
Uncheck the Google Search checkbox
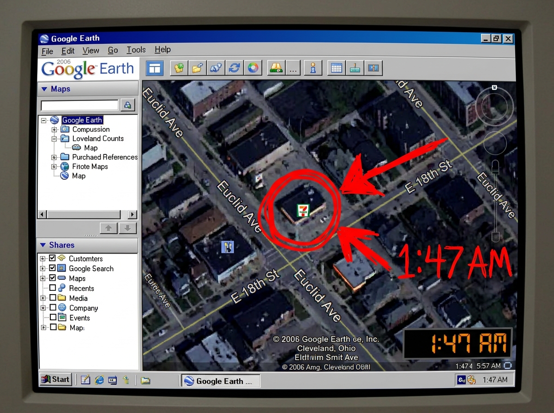[x=52, y=268]
